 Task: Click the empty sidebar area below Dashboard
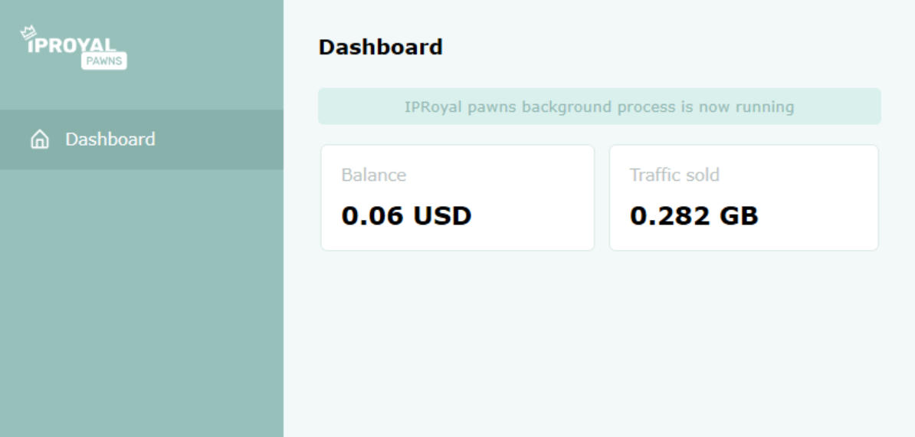142,307
